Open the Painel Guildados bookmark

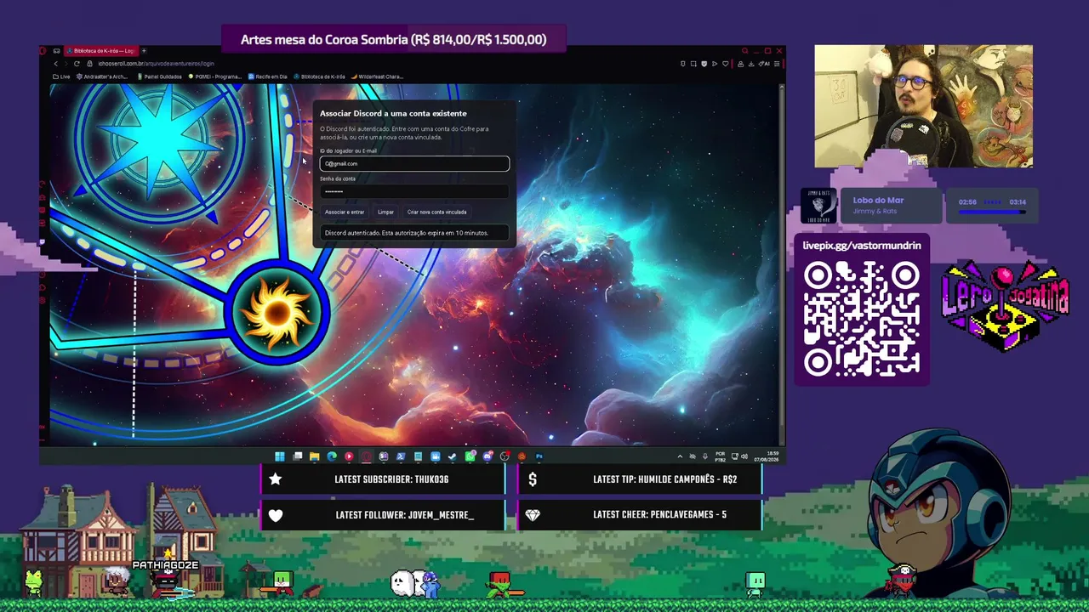pos(158,76)
